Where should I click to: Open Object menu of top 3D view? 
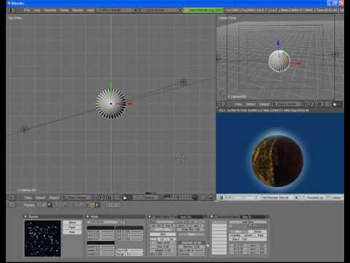pos(54,197)
